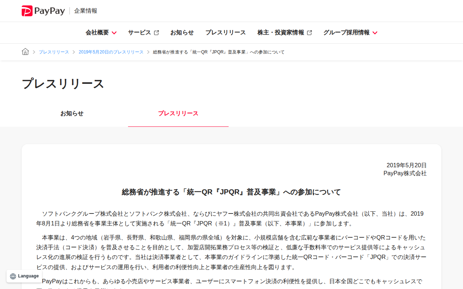463x289 pixels.
Task: Click the 2019年5月20日のプレスリリース breadcrumb link
Action: (111, 52)
